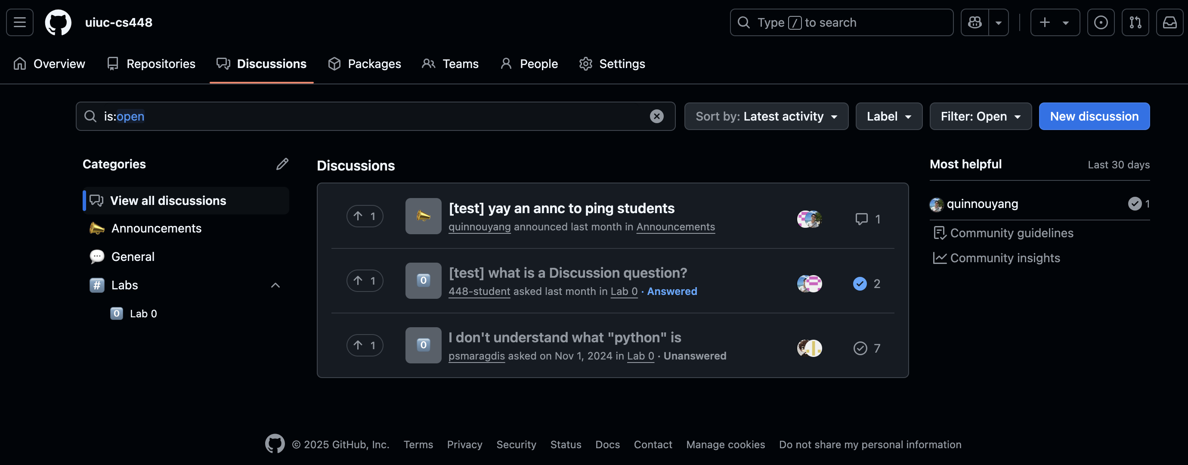Upvote the python discussion thread

tap(365, 345)
